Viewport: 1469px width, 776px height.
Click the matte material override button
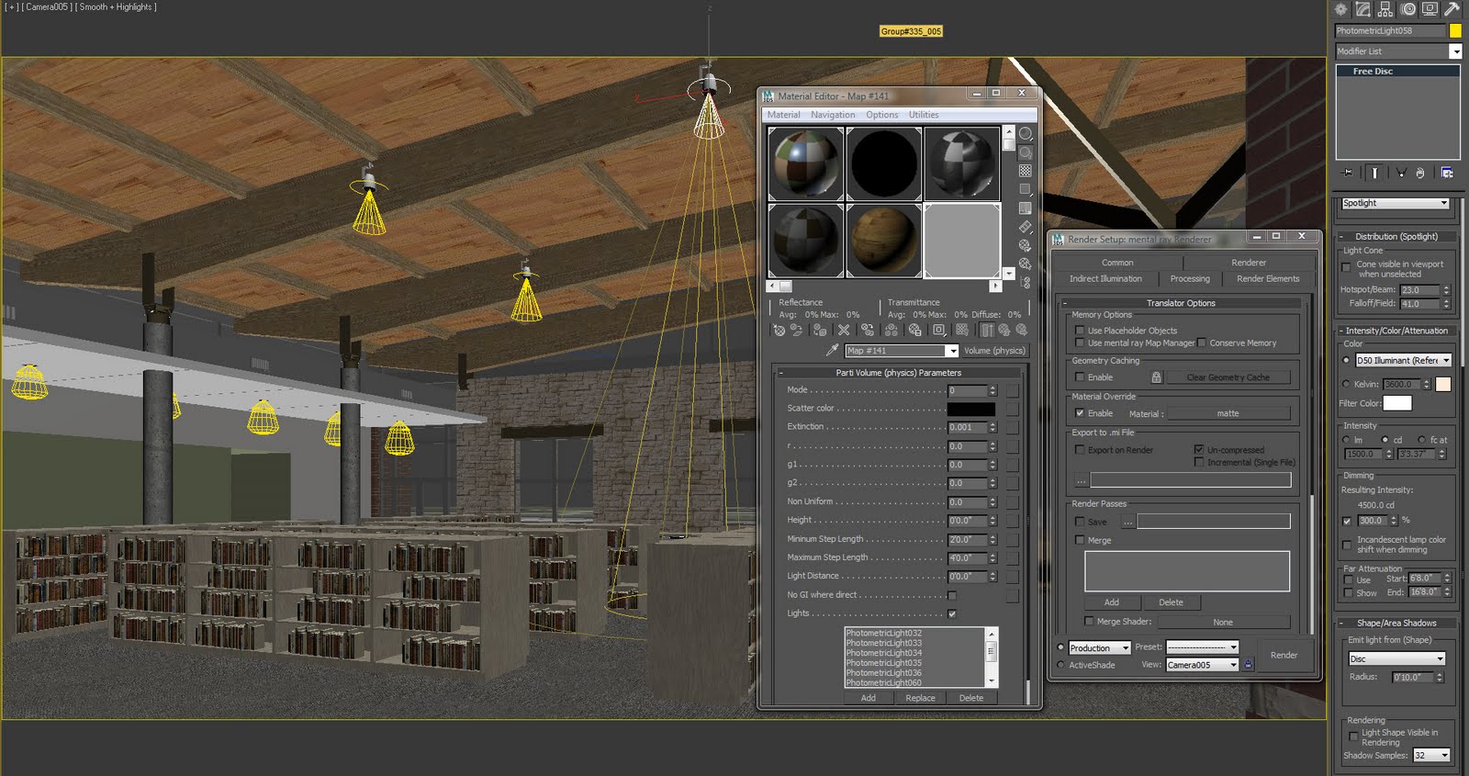[1228, 413]
